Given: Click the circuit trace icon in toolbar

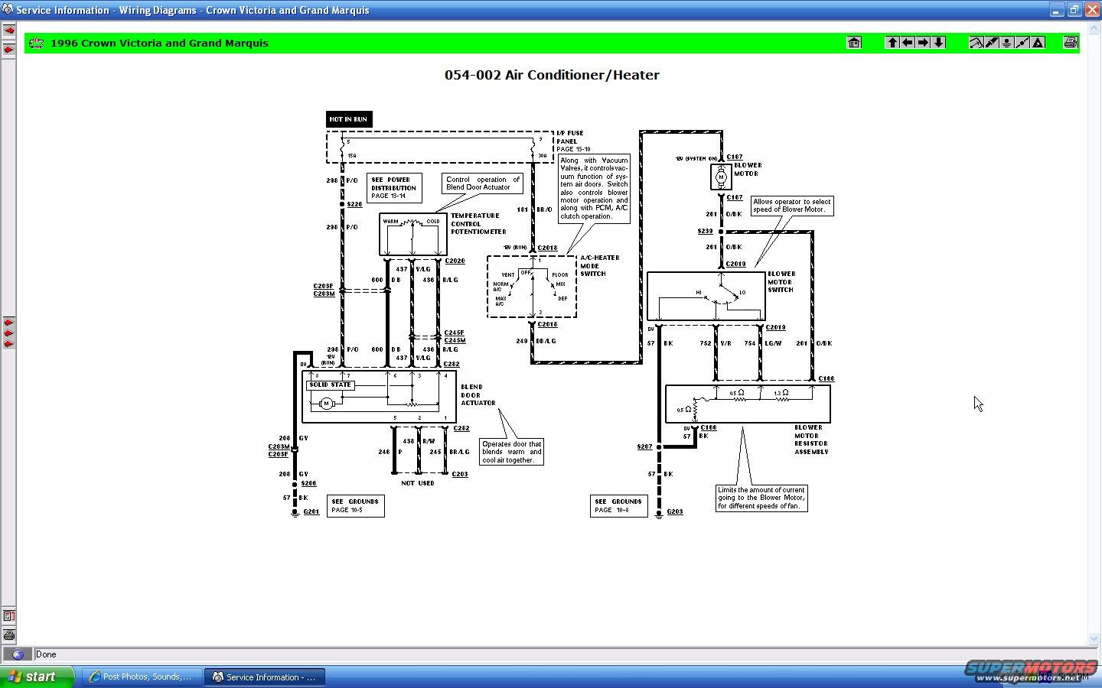Looking at the screenshot, I should click(976, 43).
